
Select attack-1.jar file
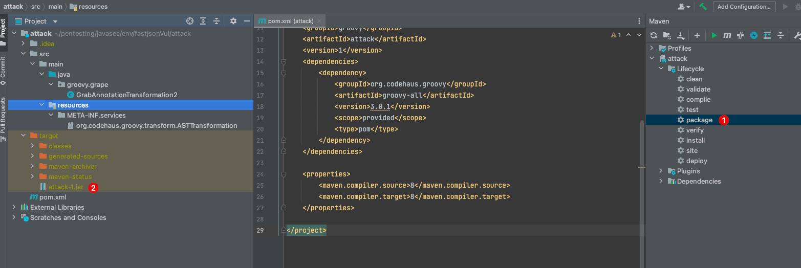point(66,187)
